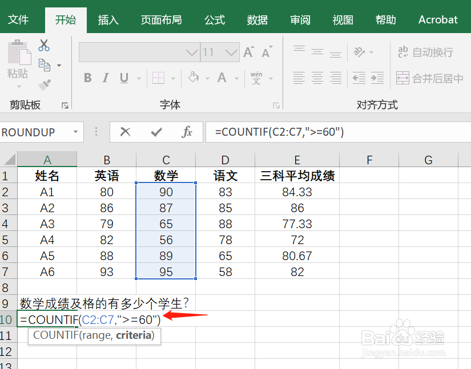Expand Paste options arrow under 粘贴
This screenshot has height=369, width=471.
click(19, 87)
